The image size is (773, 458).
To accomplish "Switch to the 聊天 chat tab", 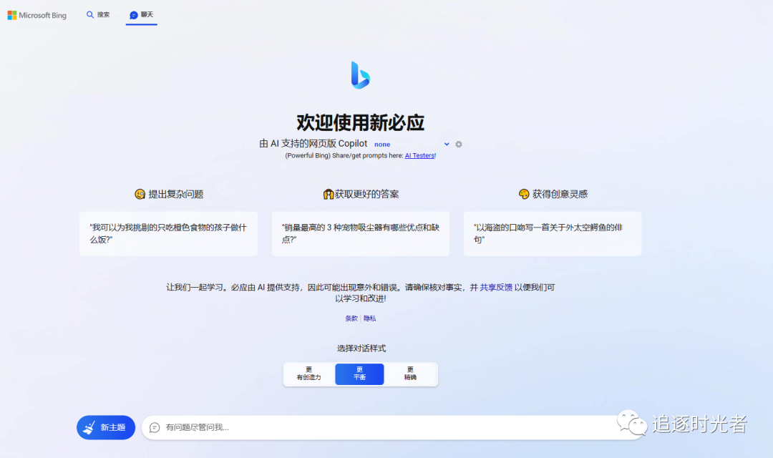I will click(142, 15).
